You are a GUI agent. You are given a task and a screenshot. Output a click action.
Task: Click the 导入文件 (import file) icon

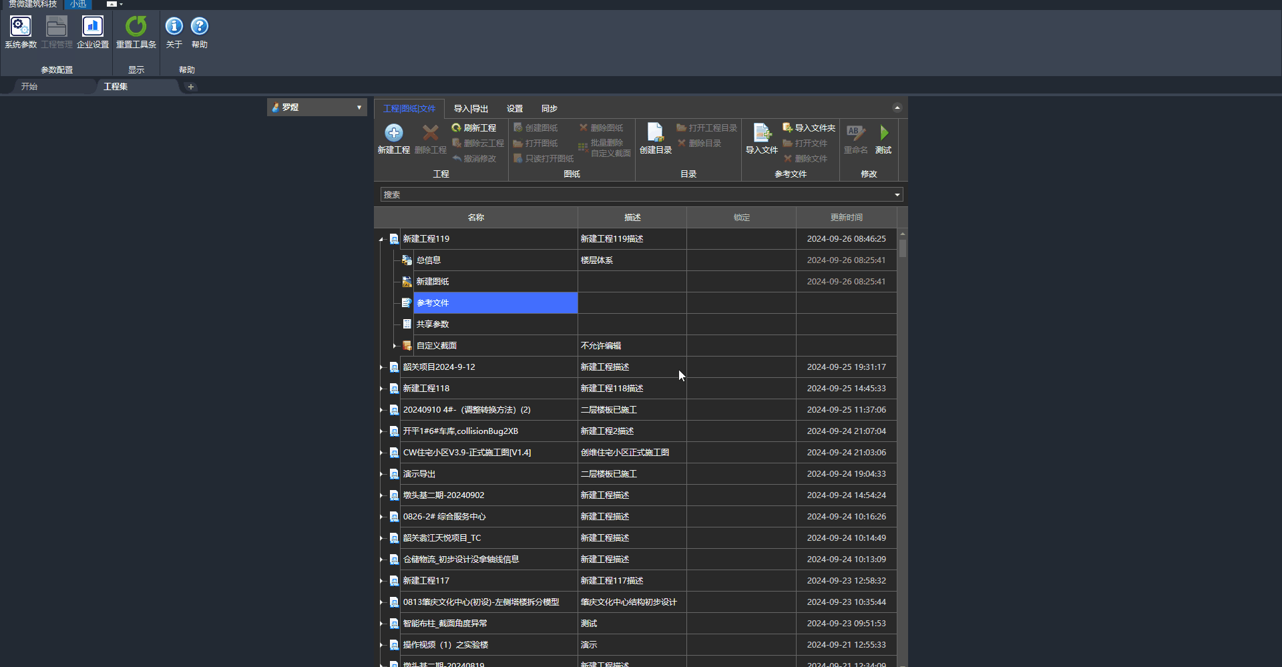coord(761,134)
